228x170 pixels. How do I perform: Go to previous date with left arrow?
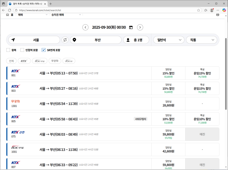(x=85, y=27)
